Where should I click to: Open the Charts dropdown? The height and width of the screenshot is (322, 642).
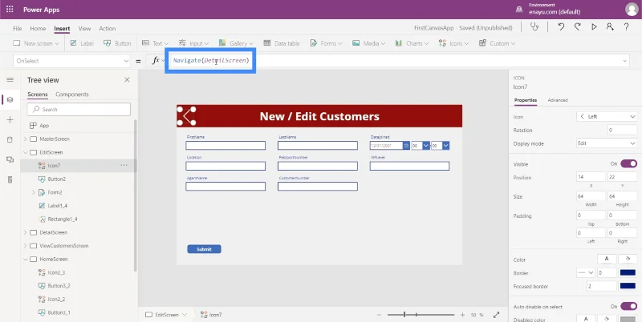coord(412,43)
